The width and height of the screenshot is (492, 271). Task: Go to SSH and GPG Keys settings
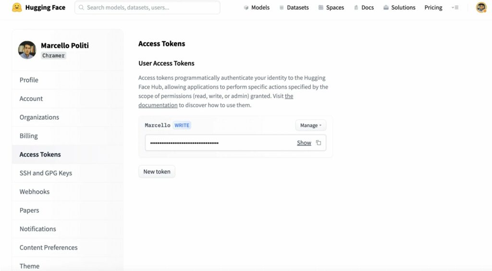tap(46, 173)
